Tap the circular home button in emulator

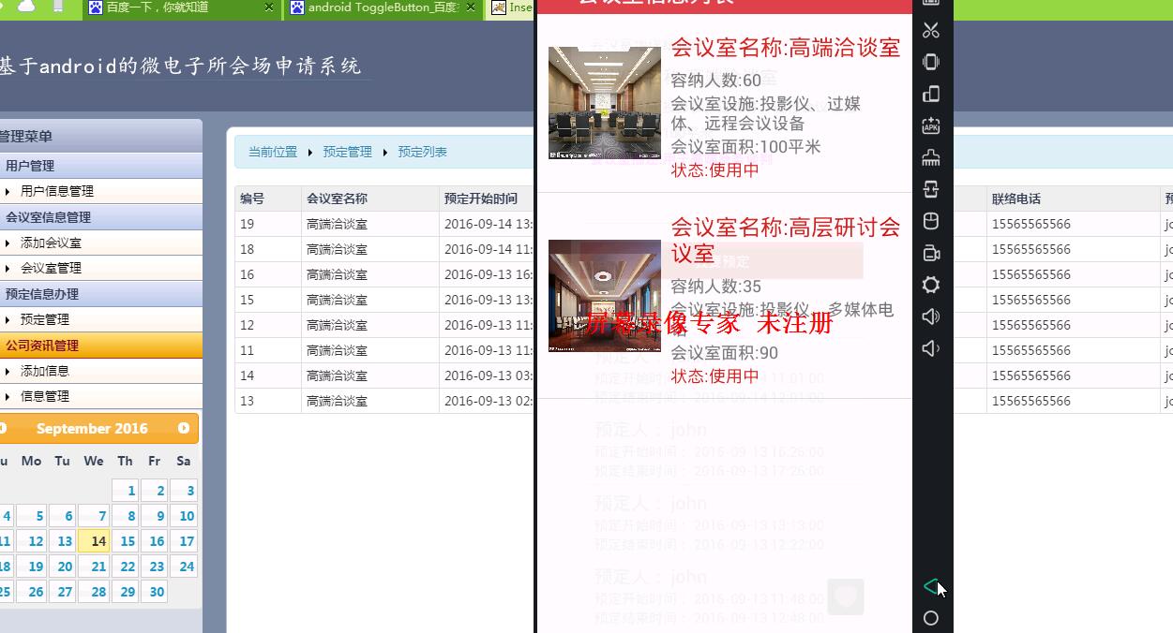931,618
